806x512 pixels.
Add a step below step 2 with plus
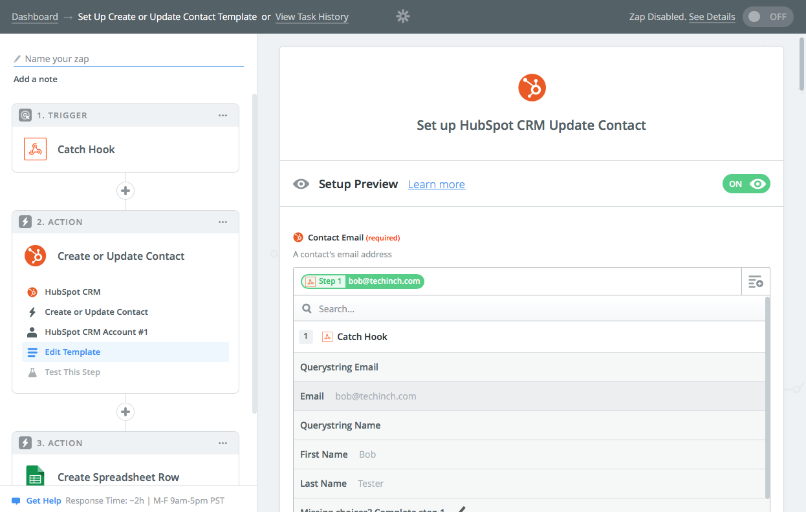pos(125,412)
